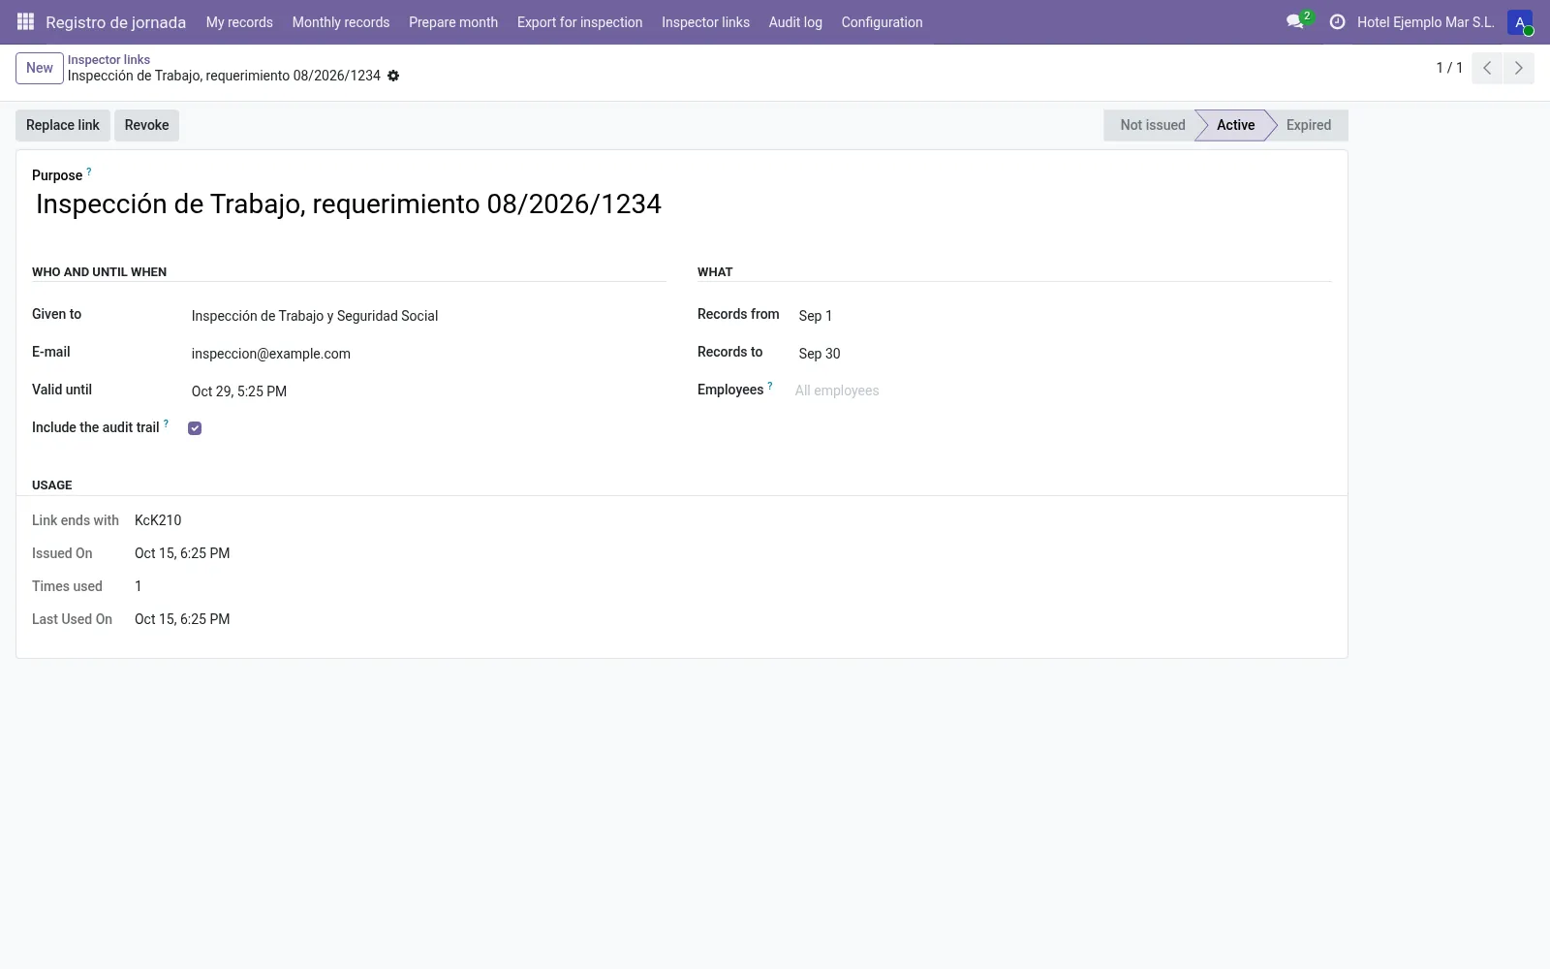Open the Records to date picker
Viewport: 1550px width, 969px height.
1063,354
